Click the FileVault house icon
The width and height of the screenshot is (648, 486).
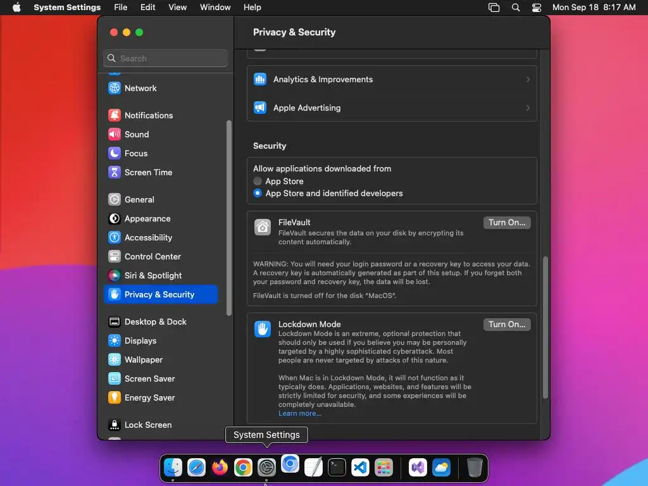tap(263, 227)
